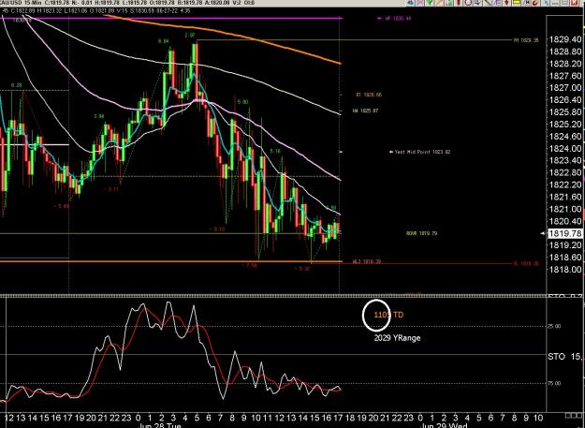Select the YH 1829.35 level label
Viewport: 585px width, 428px height.
526,40
